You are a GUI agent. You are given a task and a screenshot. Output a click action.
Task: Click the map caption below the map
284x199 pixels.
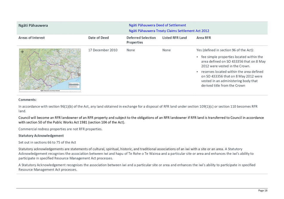[x=50, y=90]
